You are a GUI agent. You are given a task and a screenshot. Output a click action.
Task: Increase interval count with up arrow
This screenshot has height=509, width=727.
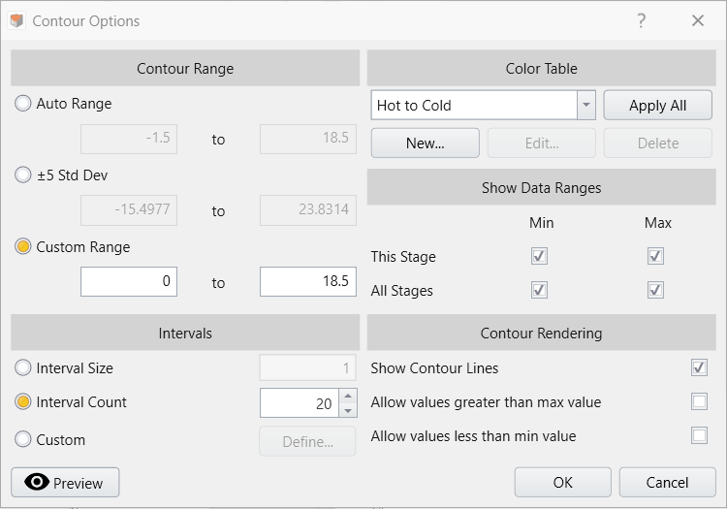click(348, 396)
